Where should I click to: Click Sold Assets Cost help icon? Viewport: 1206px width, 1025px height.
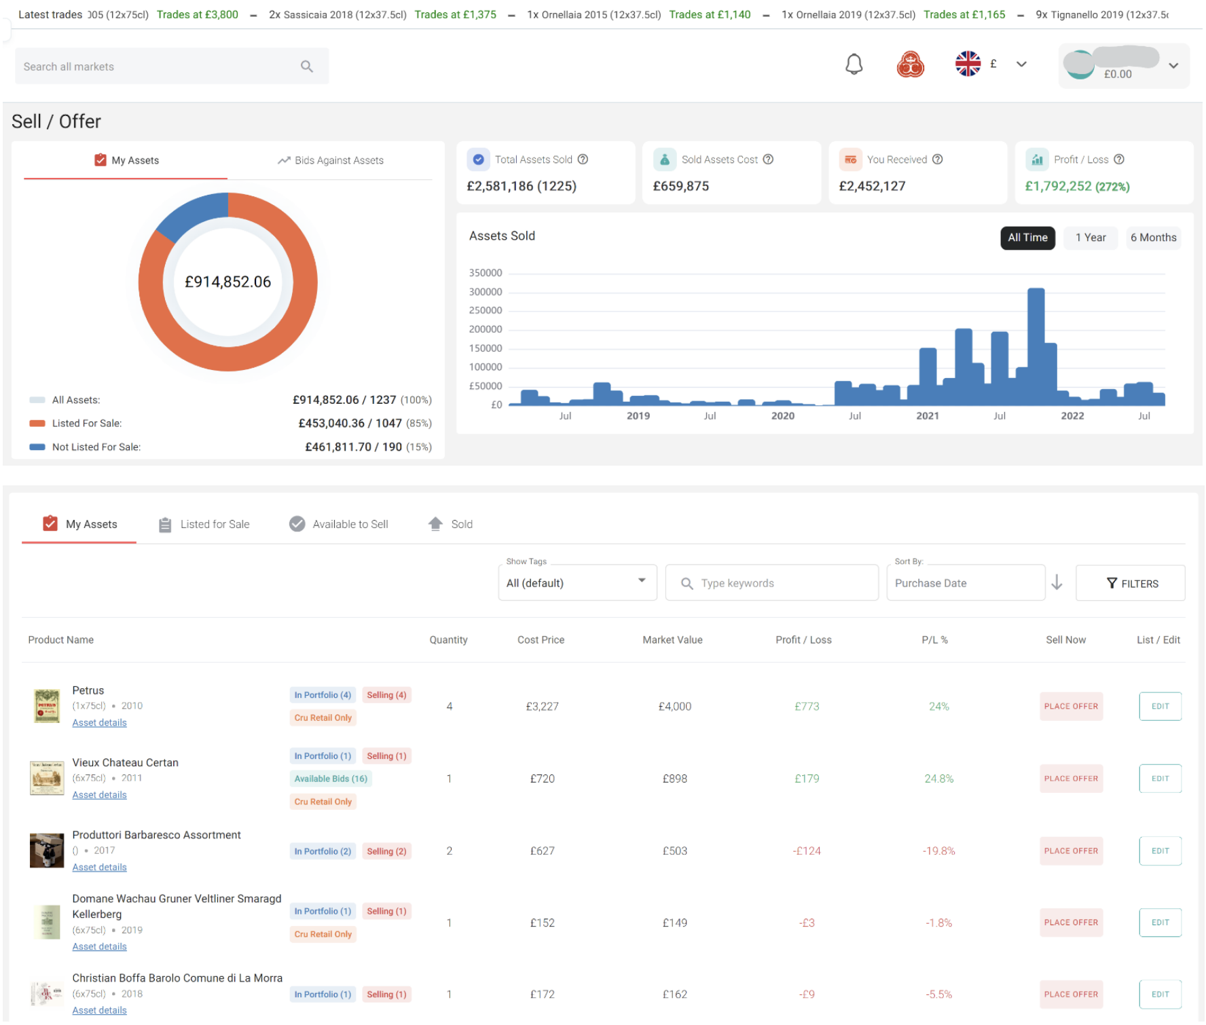tap(768, 160)
